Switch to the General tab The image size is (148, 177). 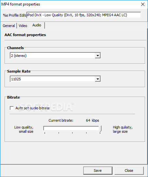[9, 26]
